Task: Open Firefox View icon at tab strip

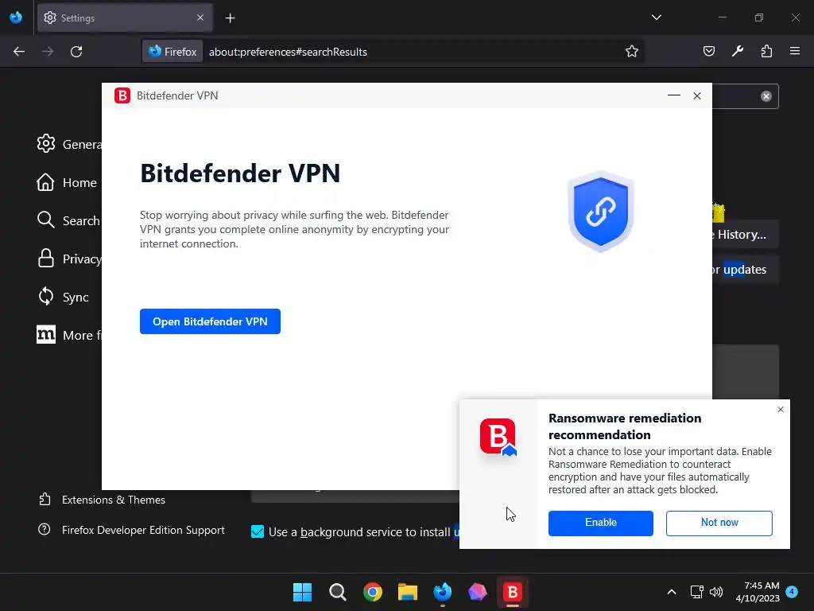Action: [16, 18]
